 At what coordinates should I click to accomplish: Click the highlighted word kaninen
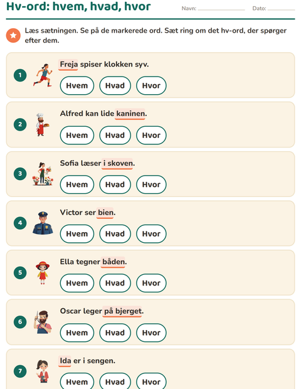(130, 114)
